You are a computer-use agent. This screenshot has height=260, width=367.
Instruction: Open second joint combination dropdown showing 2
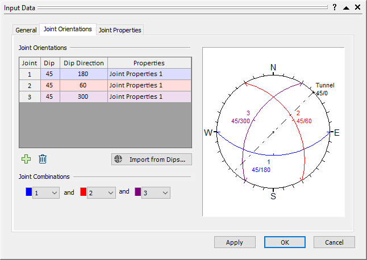101,192
